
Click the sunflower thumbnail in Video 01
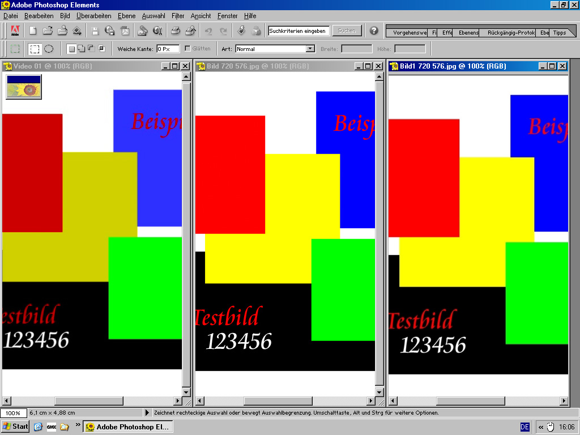click(23, 87)
